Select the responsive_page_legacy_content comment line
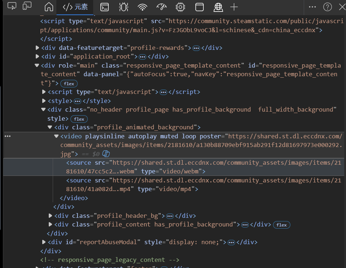Screen dimensions: 346x268 tap(110, 260)
